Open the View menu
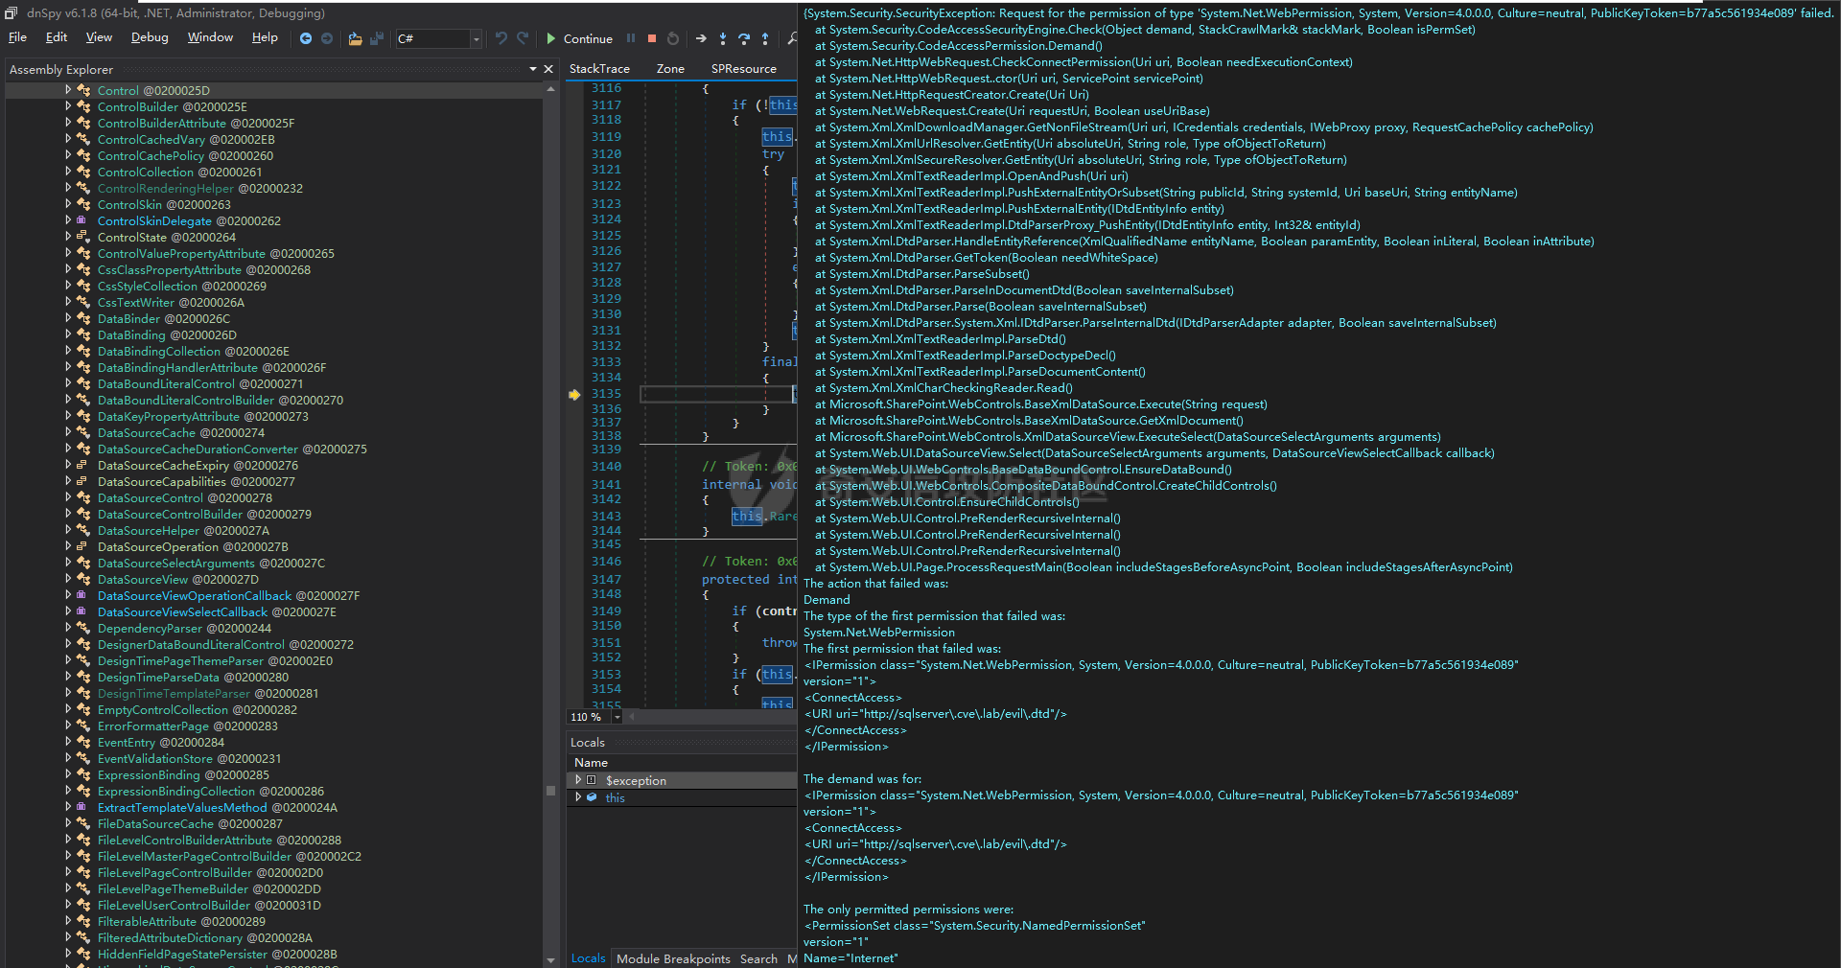This screenshot has width=1841, height=968. tap(99, 37)
